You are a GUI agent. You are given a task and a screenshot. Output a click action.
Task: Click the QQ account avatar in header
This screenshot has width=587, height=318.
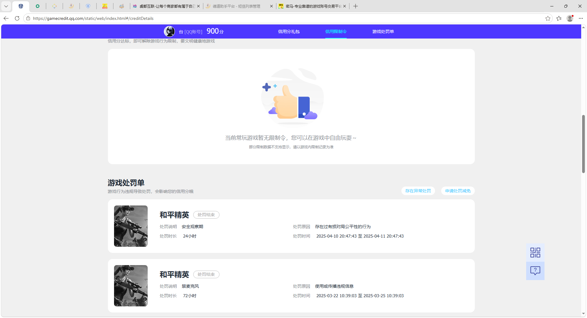click(x=169, y=31)
